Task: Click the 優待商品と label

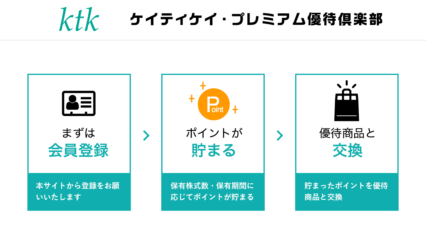Action: pyautogui.click(x=347, y=133)
